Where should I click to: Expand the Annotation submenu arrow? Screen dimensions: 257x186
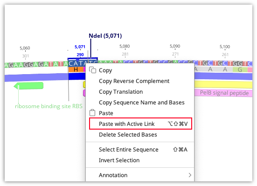tap(190, 175)
